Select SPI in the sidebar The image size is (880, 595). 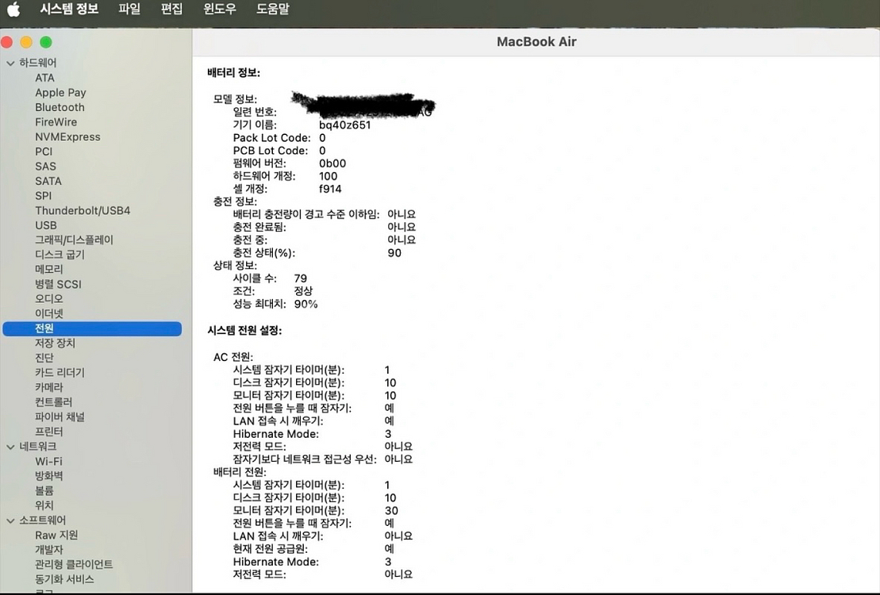43,196
